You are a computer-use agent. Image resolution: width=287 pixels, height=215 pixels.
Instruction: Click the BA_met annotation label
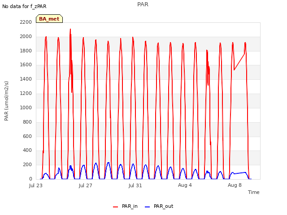pyautogui.click(x=49, y=19)
